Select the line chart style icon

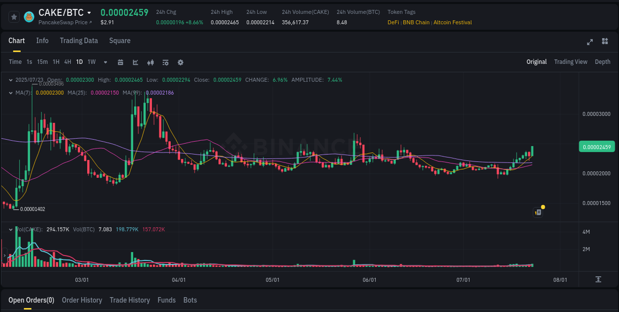(135, 62)
